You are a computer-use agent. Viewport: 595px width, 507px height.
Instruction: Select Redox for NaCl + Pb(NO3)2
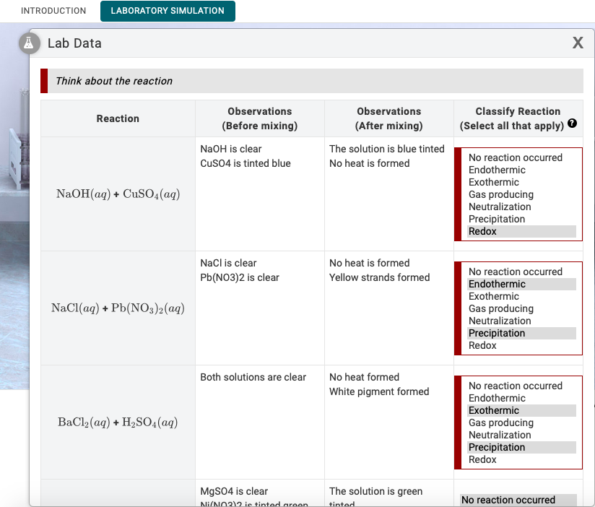[521, 346]
